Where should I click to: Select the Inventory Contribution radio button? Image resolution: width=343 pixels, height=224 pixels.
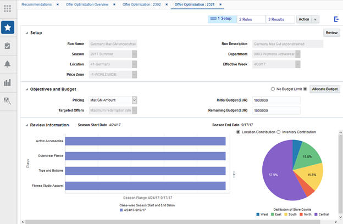coord(279,132)
